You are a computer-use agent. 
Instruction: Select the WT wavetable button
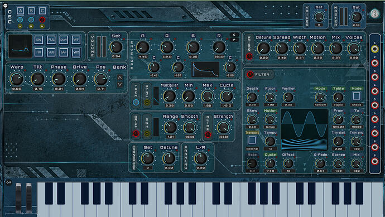point(76,52)
